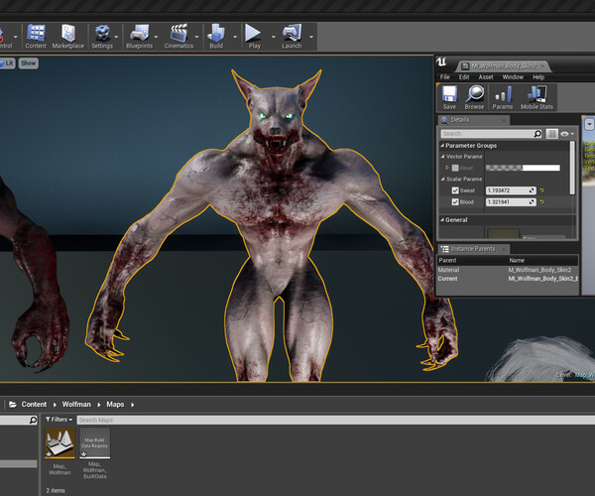Open the content browser Filters dropdown
Image resolution: width=595 pixels, height=496 pixels.
coord(59,420)
